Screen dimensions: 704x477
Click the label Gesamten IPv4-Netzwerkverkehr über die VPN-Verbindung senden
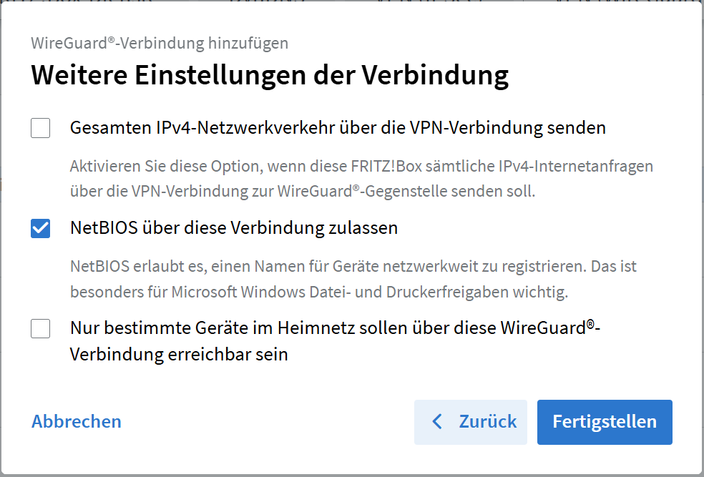point(338,128)
